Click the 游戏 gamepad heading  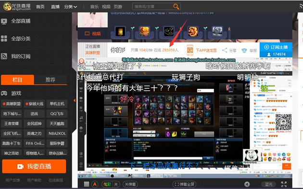click(x=11, y=93)
